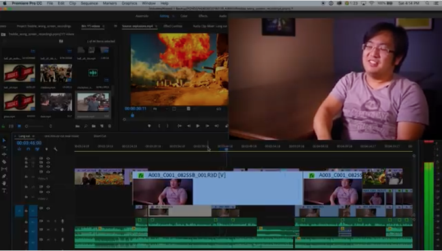Close the Long cut sequence tab
This screenshot has width=442, height=251.
15,136
